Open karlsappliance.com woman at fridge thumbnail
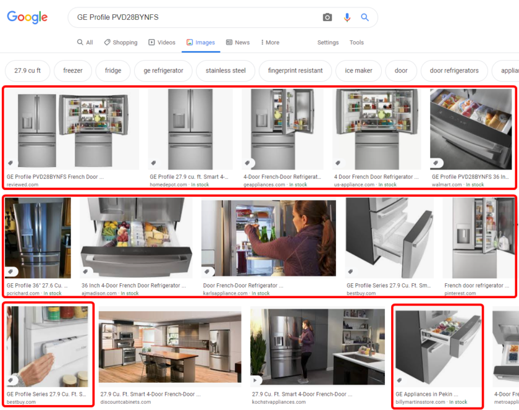 click(x=268, y=238)
